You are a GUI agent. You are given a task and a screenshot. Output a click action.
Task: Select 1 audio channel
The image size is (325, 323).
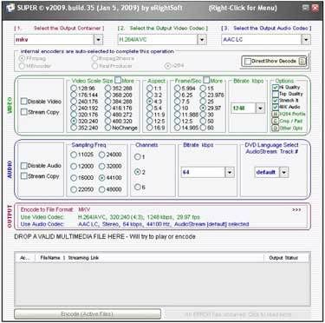click(138, 157)
